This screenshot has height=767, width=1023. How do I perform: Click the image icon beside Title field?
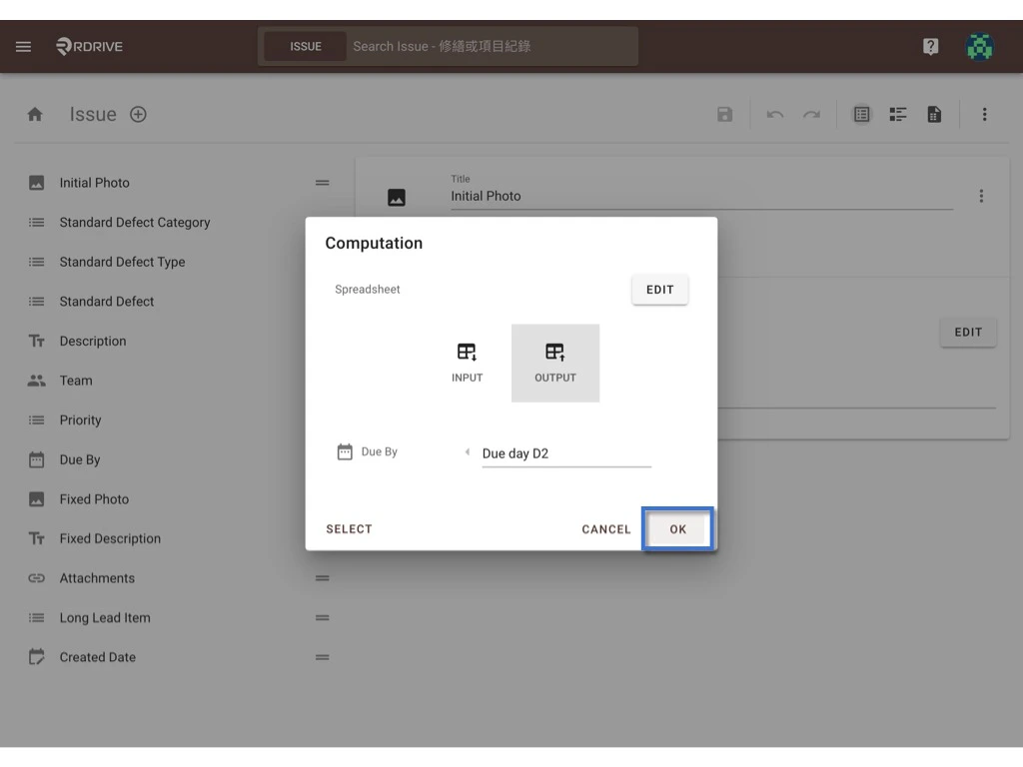click(x=397, y=197)
